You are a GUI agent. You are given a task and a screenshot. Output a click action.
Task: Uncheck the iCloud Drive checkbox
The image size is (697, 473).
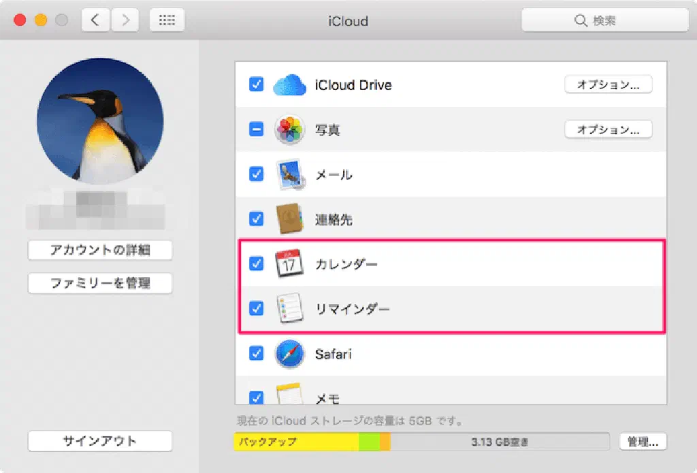[x=257, y=85]
